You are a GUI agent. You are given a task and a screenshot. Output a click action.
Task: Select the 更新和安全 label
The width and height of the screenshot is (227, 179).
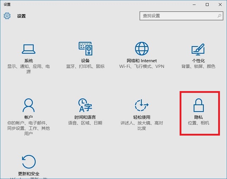[x=29, y=174]
